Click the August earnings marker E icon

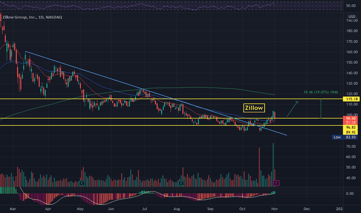point(181,183)
